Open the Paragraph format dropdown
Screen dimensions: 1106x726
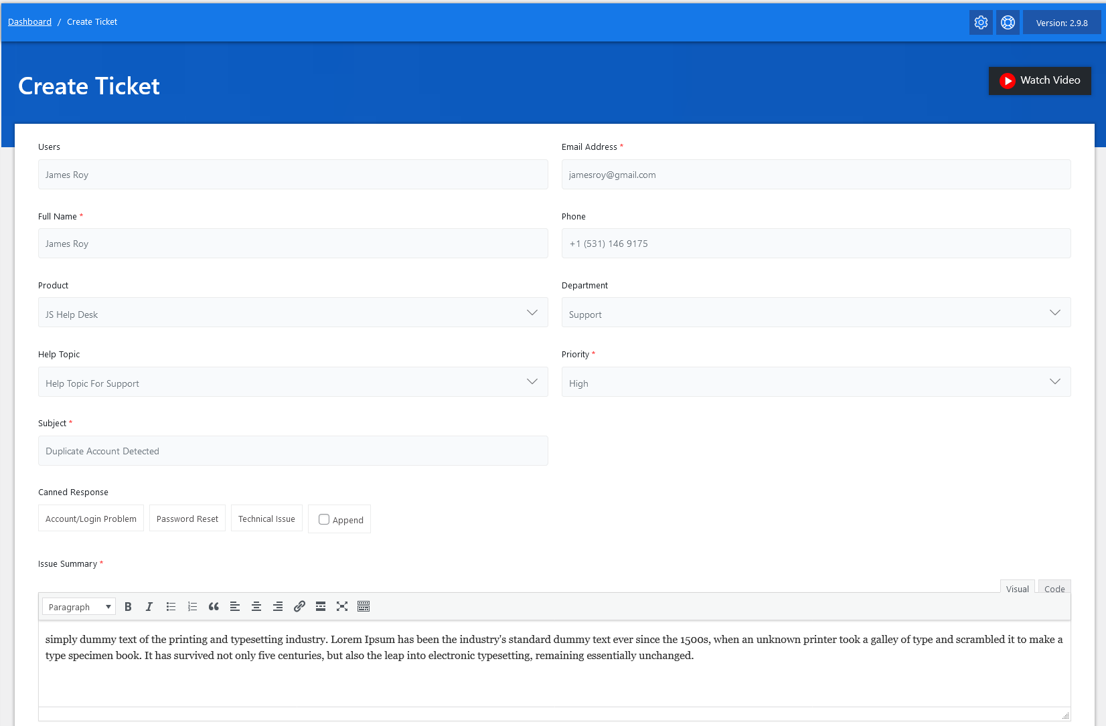pyautogui.click(x=79, y=607)
